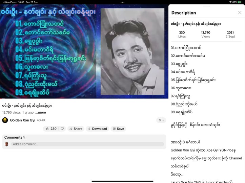Open Golden Xoe Gyi channel avatar
This screenshot has width=245, height=183.
[5, 120]
